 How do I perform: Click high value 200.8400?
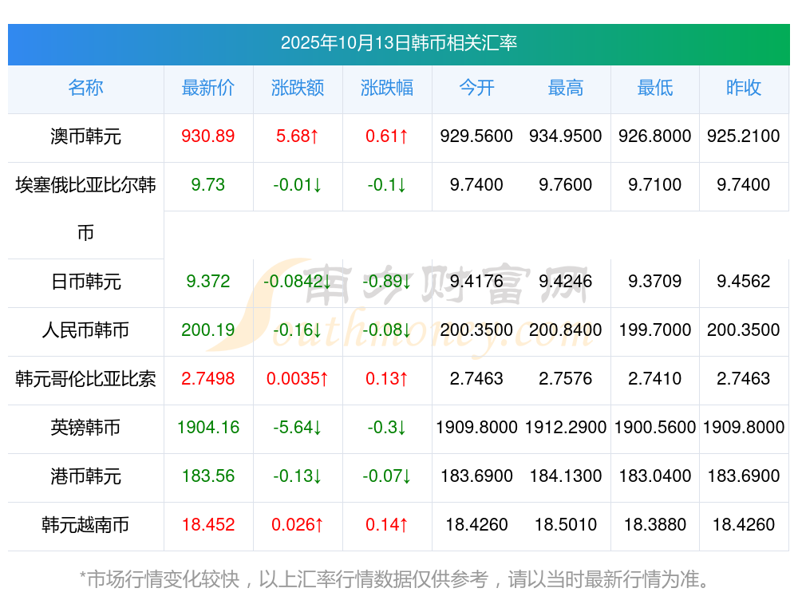(566, 330)
